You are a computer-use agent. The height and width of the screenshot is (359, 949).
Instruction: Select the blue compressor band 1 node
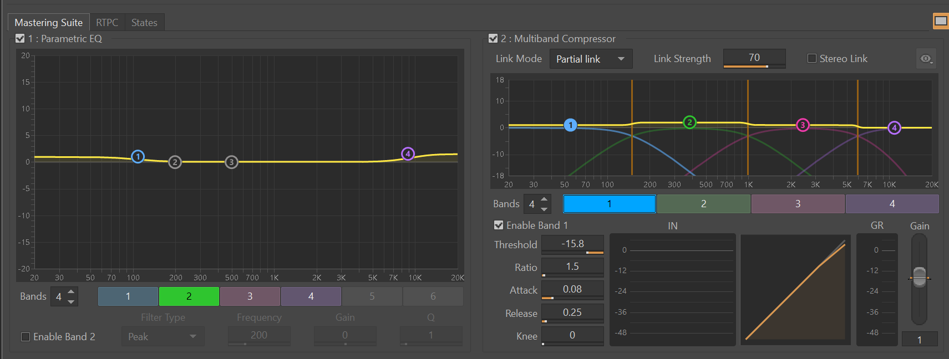[570, 125]
